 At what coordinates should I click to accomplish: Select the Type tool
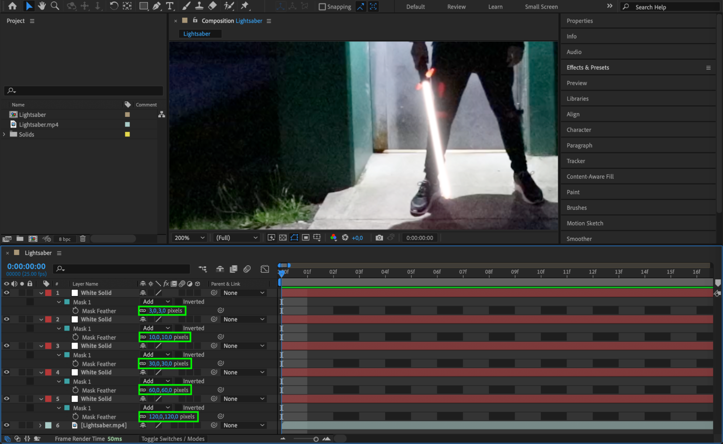[x=169, y=6]
